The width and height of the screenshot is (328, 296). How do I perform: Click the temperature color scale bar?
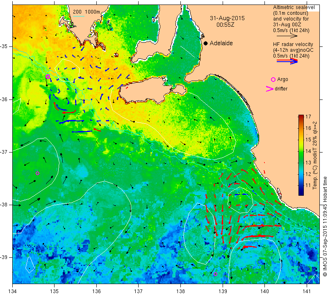[301, 155]
